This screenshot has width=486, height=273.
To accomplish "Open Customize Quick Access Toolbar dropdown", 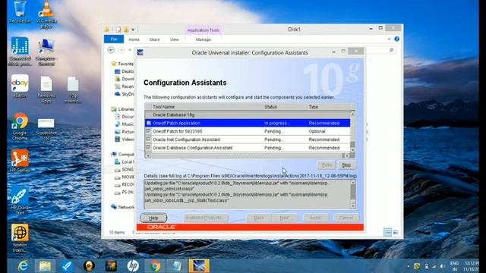I will tap(133, 30).
